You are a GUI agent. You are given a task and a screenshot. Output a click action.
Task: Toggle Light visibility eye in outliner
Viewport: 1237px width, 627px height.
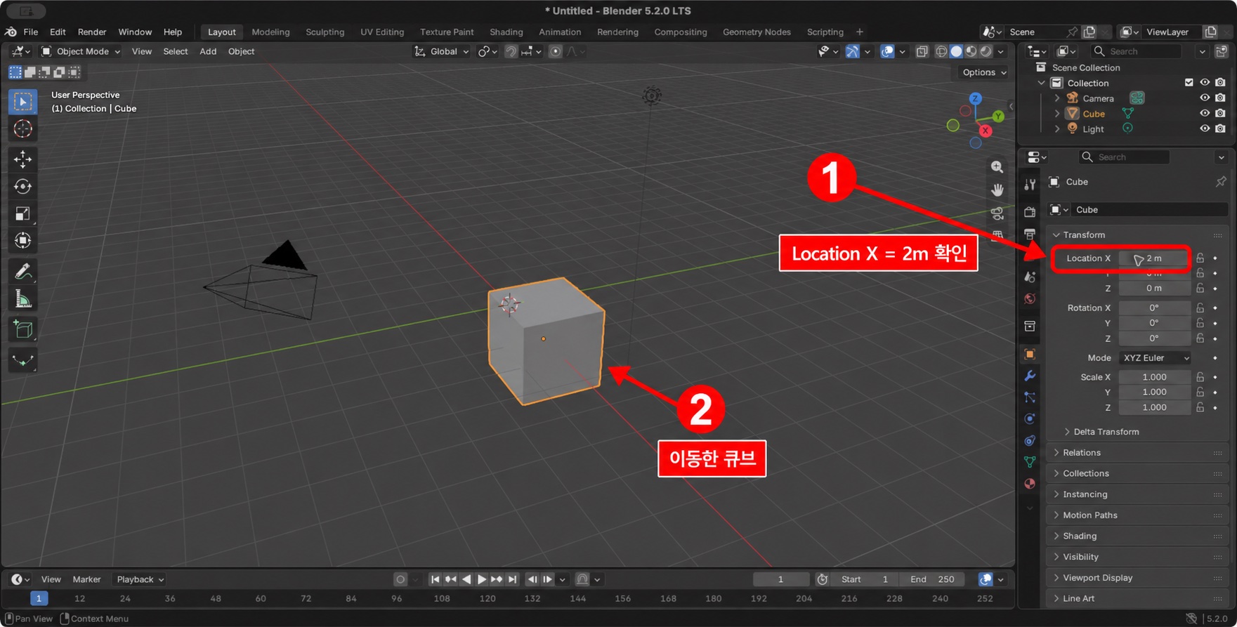(x=1205, y=129)
